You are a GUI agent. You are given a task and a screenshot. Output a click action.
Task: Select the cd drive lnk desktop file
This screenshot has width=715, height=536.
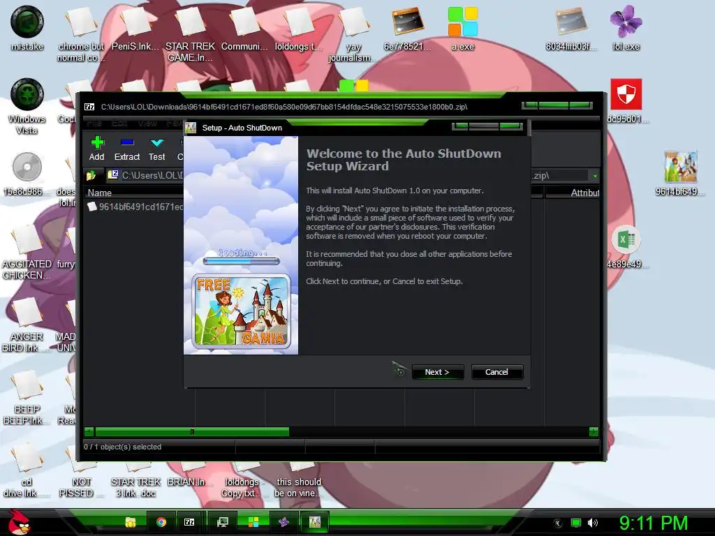point(27,470)
